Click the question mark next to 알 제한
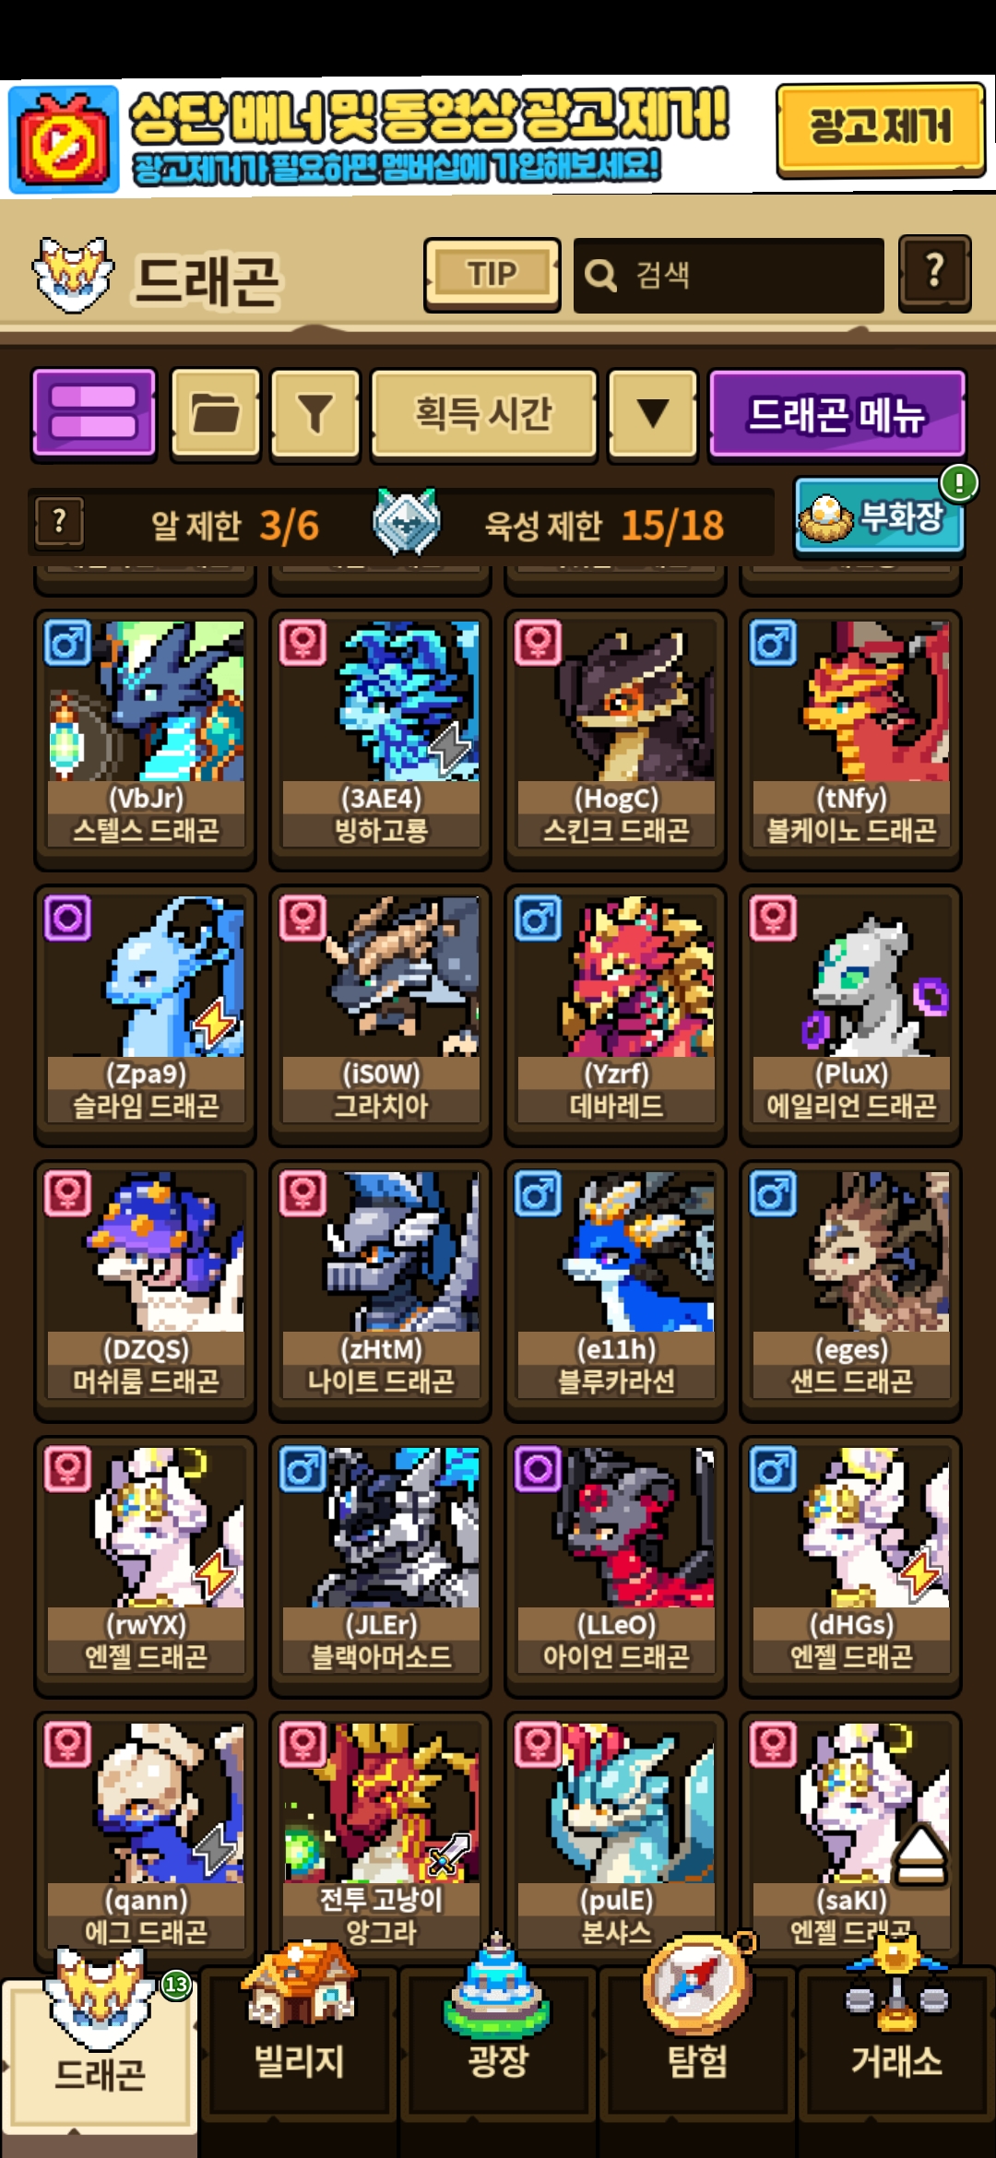 click(x=60, y=523)
